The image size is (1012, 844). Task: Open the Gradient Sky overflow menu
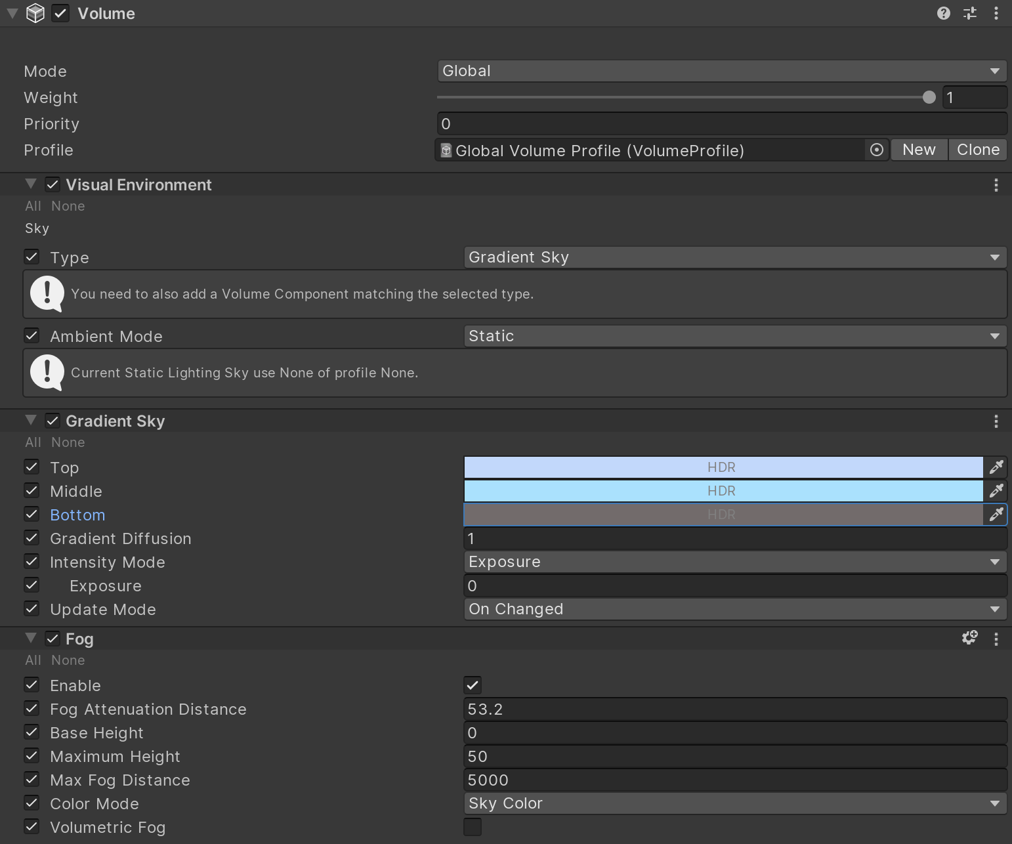pyautogui.click(x=996, y=421)
